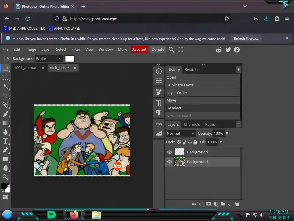294x221 pixels.
Task: Toggle lock position move icon
Action: coord(190,142)
